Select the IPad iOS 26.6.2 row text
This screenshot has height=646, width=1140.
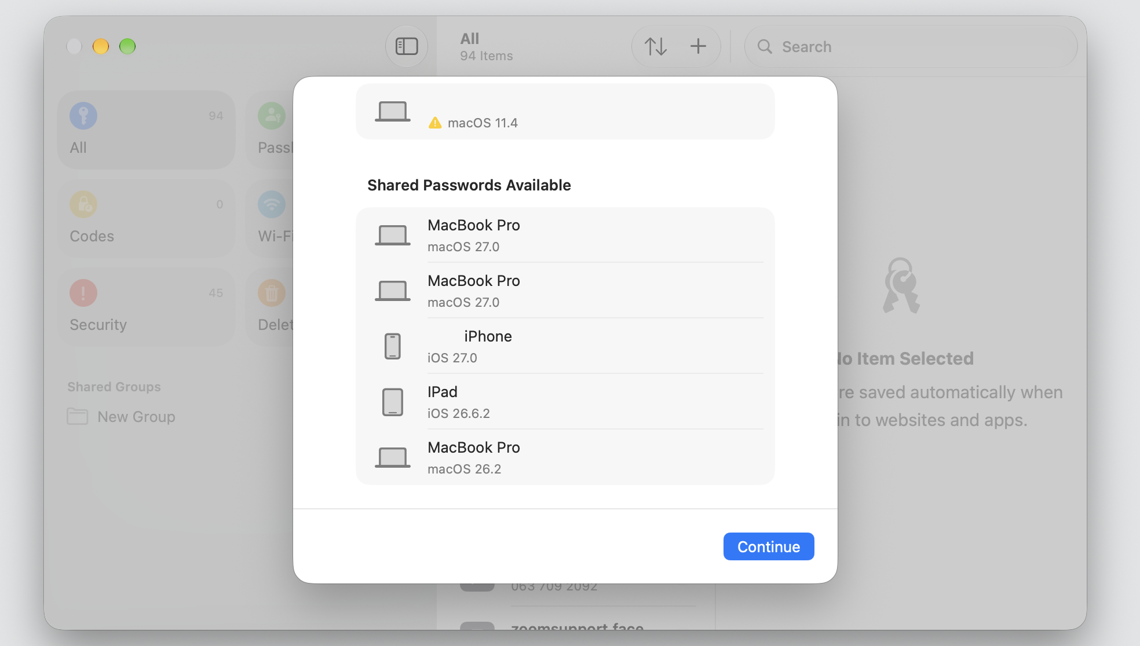point(459,402)
